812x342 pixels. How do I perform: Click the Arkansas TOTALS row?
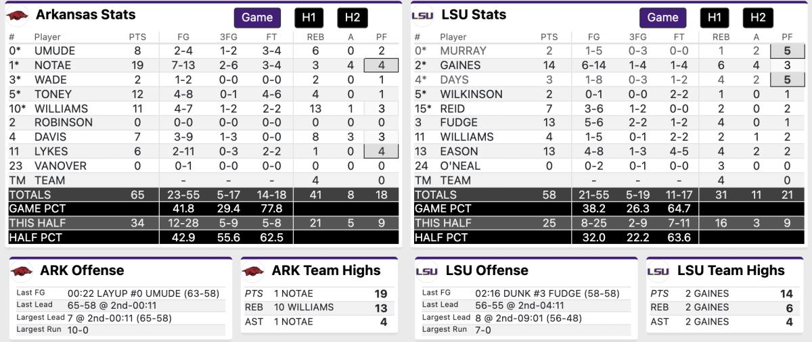tap(203, 195)
